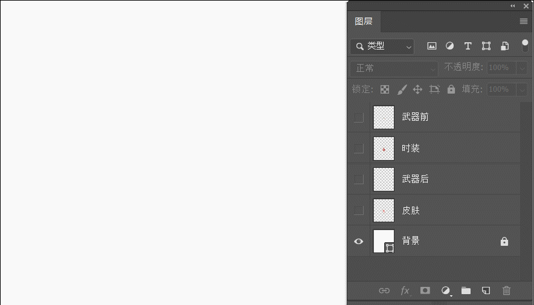This screenshot has height=305, width=534.
Task: Click the lock icon on 背景 layer
Action: point(504,242)
